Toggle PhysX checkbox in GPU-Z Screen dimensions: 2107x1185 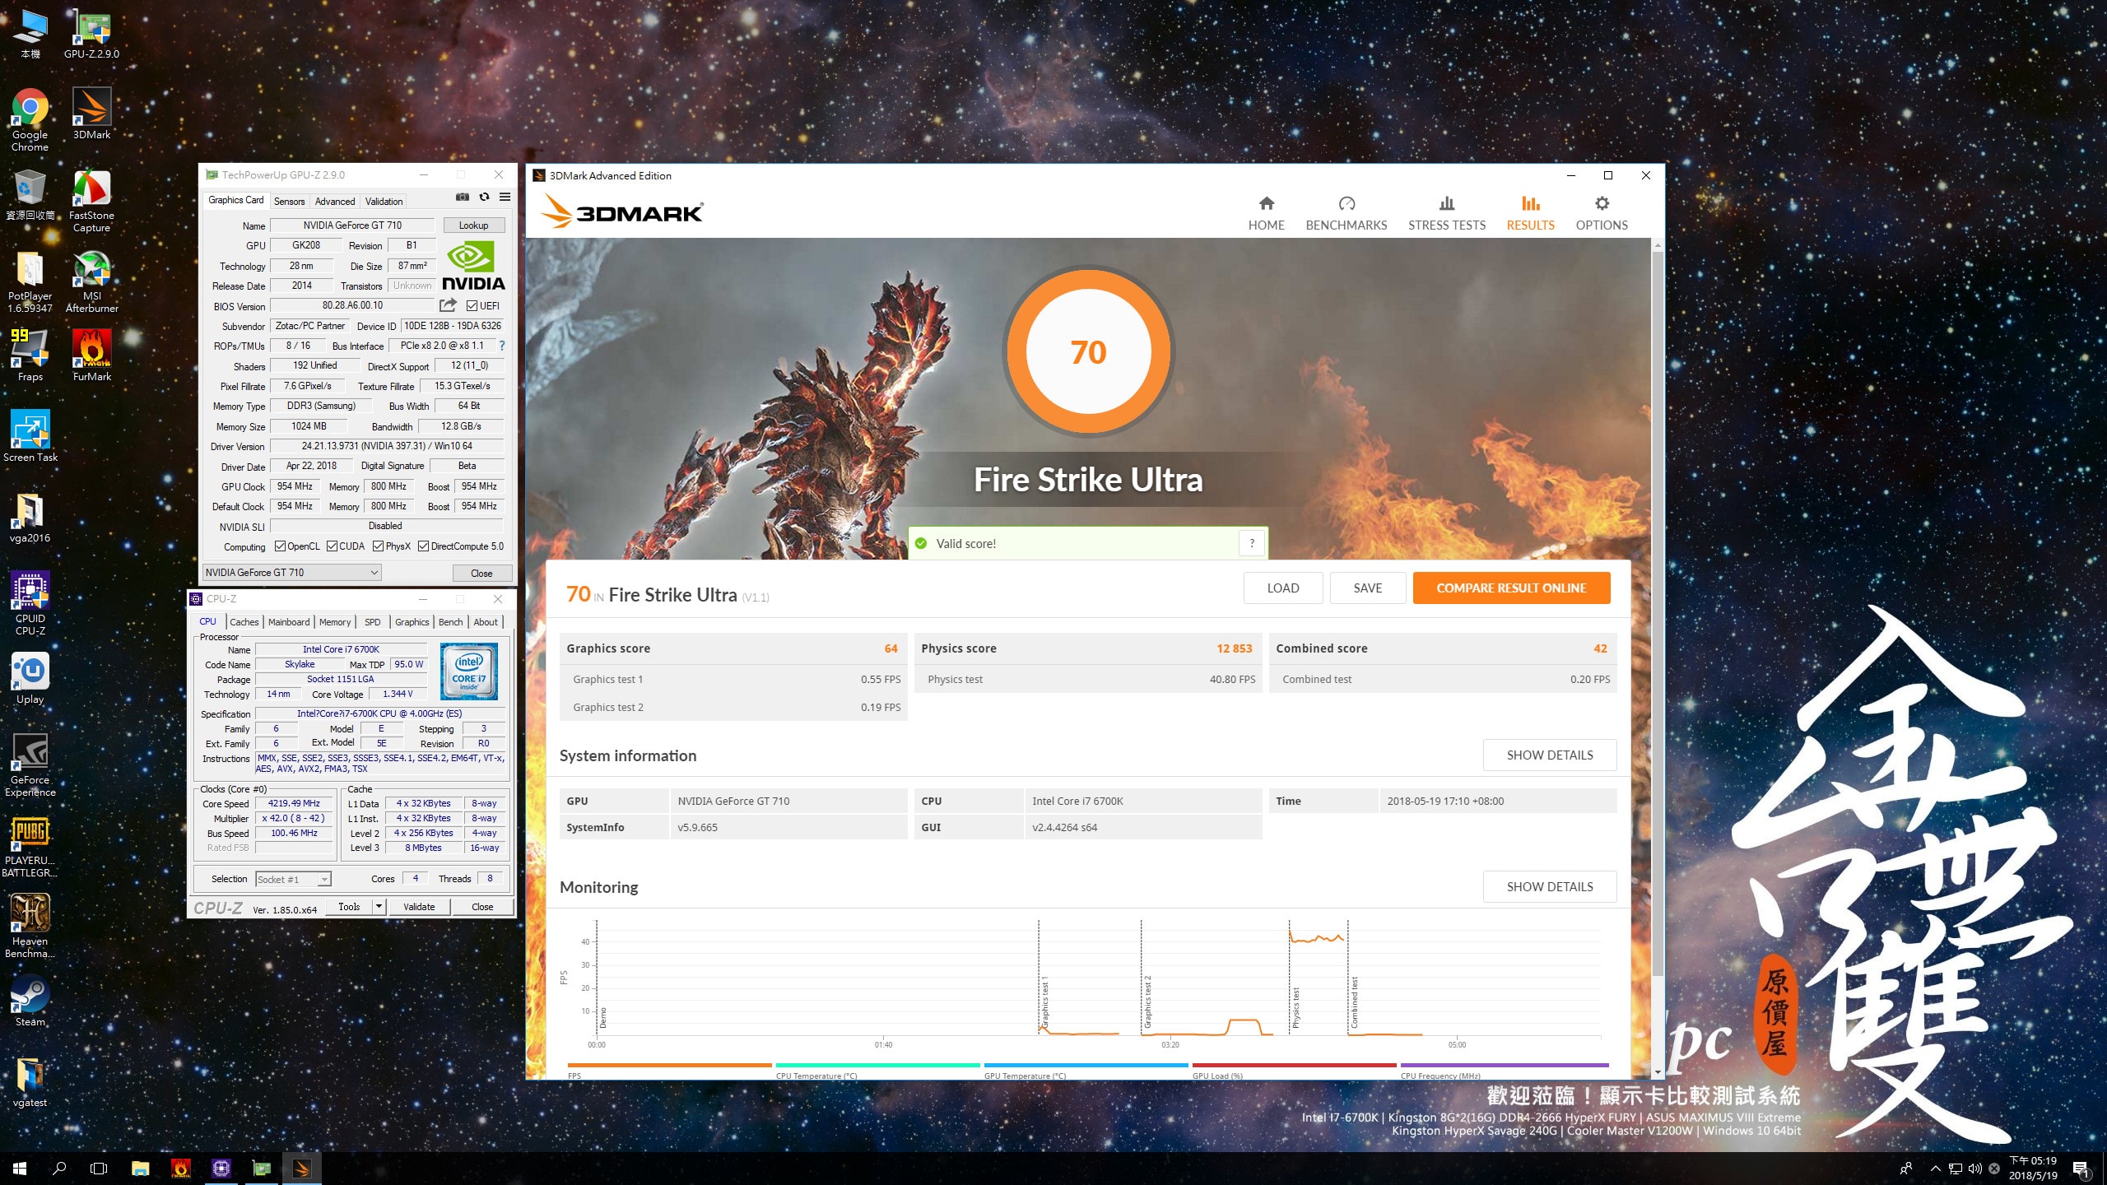tap(378, 546)
